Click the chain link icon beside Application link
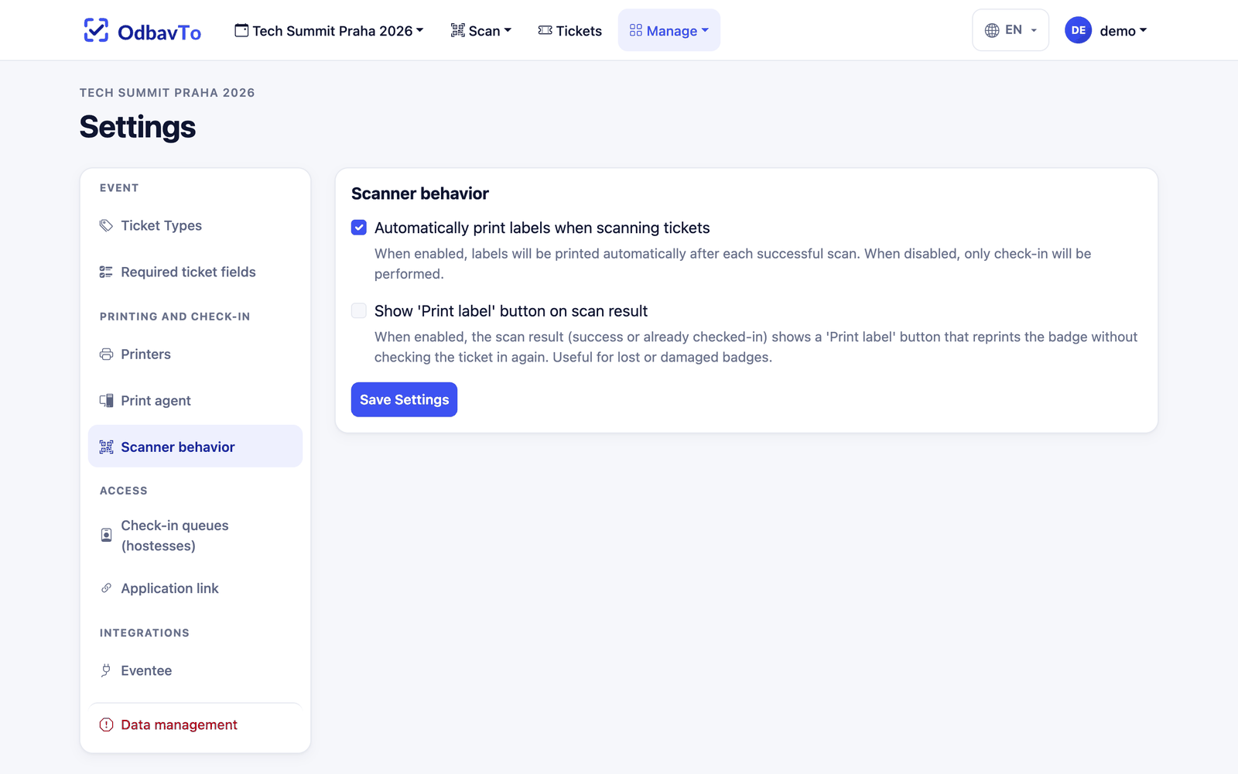The height and width of the screenshot is (774, 1238). [106, 588]
